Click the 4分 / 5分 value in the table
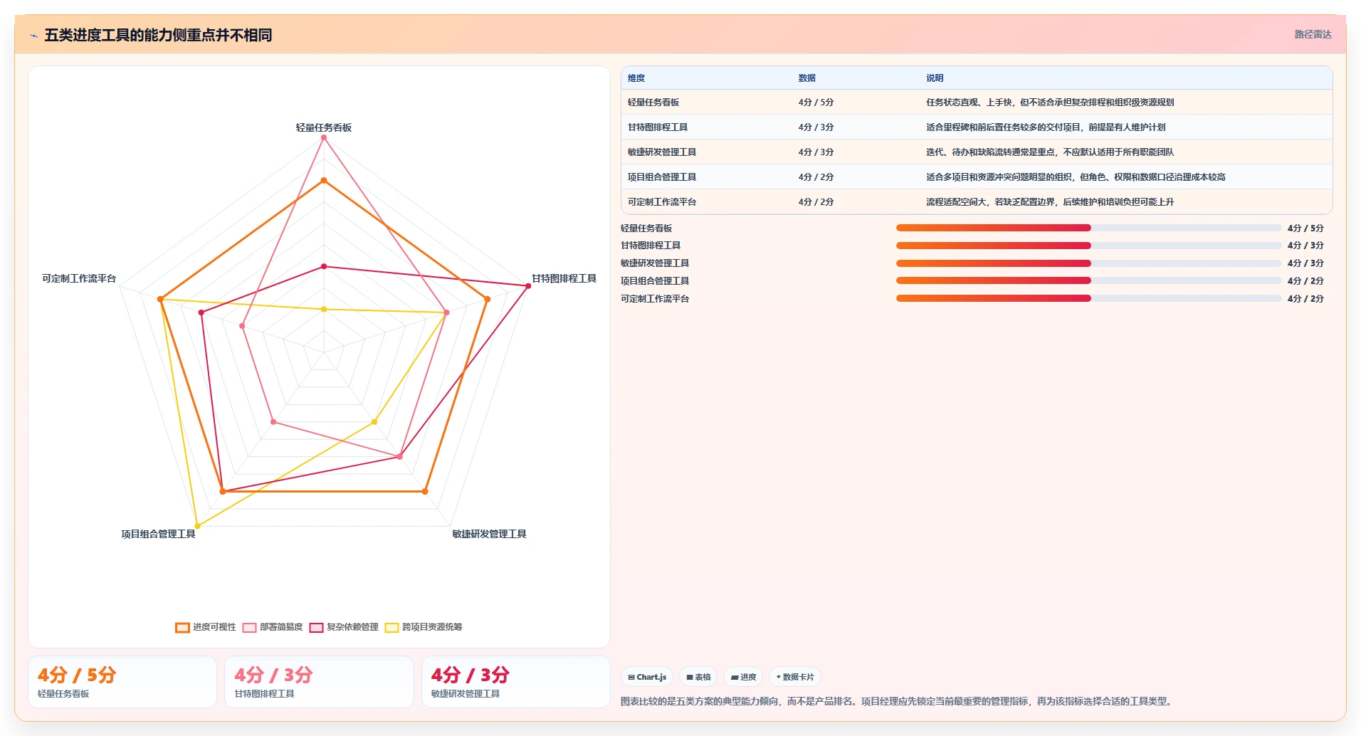The image size is (1361, 736). 816,102
